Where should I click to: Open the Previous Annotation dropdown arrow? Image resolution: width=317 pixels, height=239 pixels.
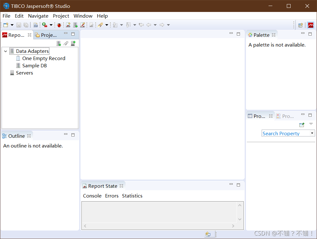click(135, 25)
